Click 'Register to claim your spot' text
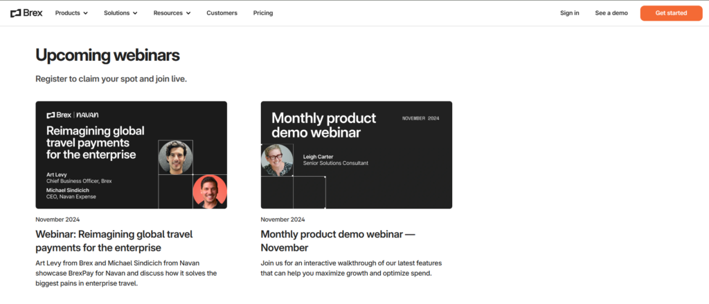 111,79
